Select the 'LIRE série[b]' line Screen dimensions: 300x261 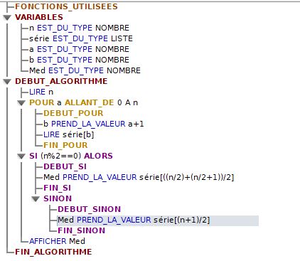(69, 134)
